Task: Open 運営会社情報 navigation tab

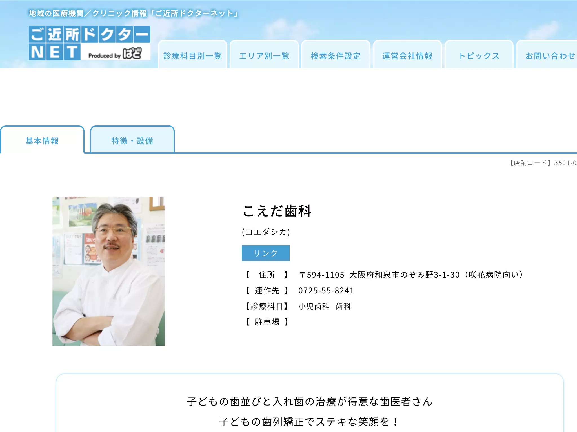Action: [407, 55]
